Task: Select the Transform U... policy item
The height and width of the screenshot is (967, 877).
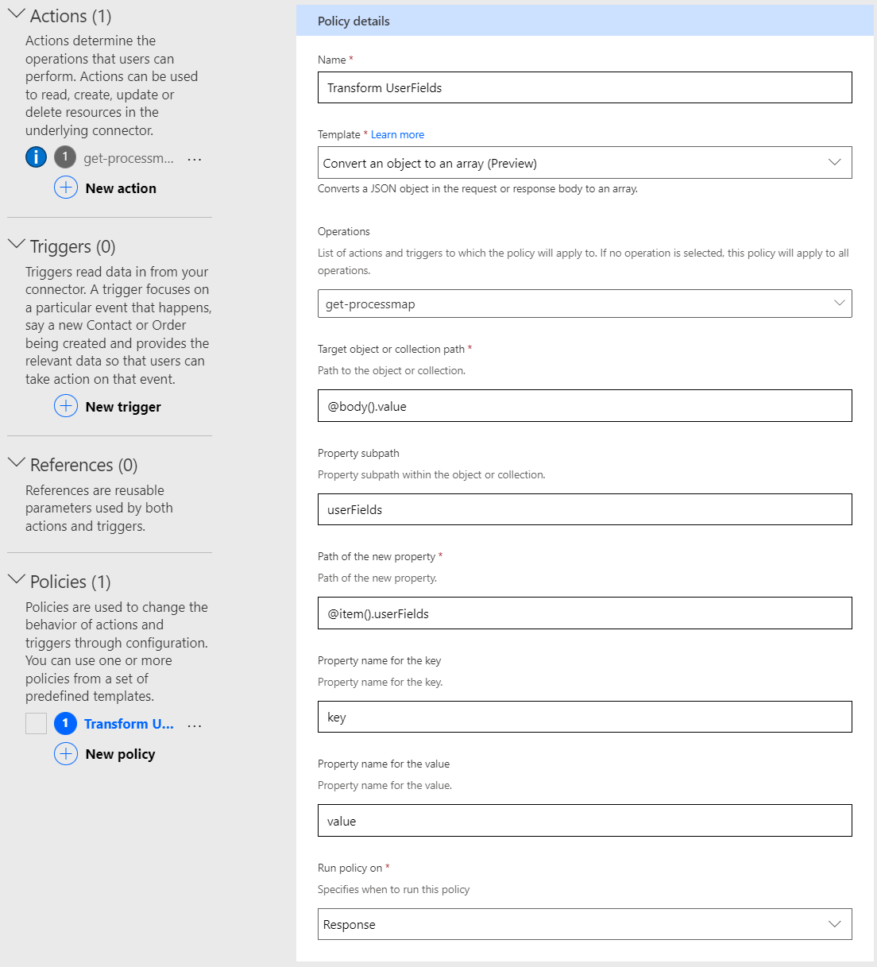Action: coord(129,724)
